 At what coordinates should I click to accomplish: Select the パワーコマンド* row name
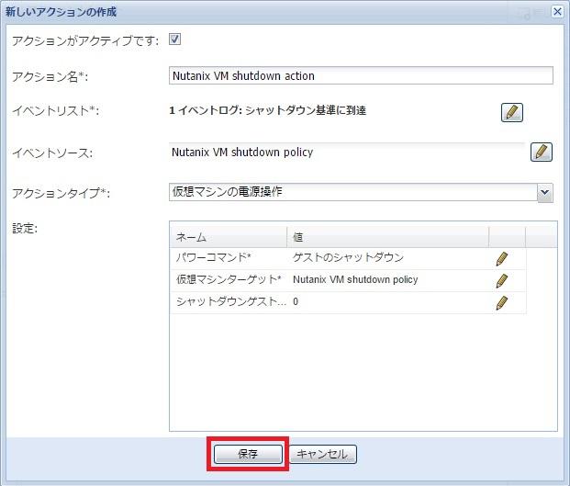click(213, 257)
